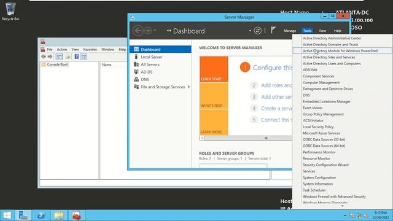Open ADSI Edit from the Tools menu
Screen dimensions: 393x221
click(309, 69)
